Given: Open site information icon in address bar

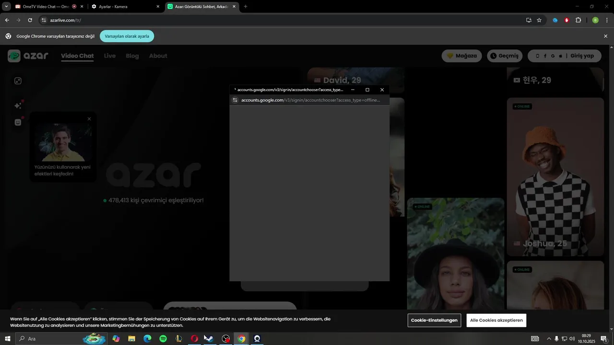Looking at the screenshot, I should [x=44, y=20].
